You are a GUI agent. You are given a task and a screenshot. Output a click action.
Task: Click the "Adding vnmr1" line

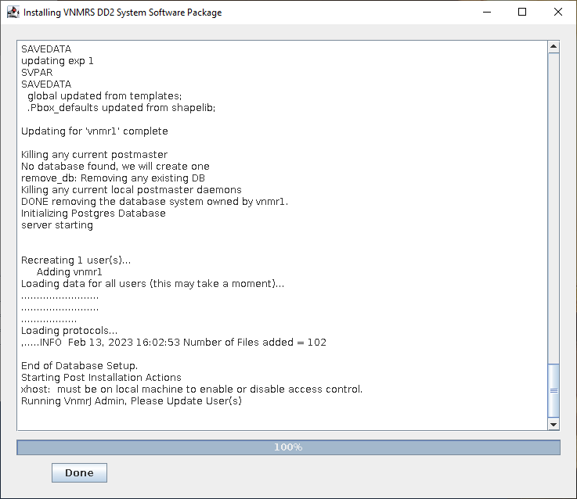point(69,272)
